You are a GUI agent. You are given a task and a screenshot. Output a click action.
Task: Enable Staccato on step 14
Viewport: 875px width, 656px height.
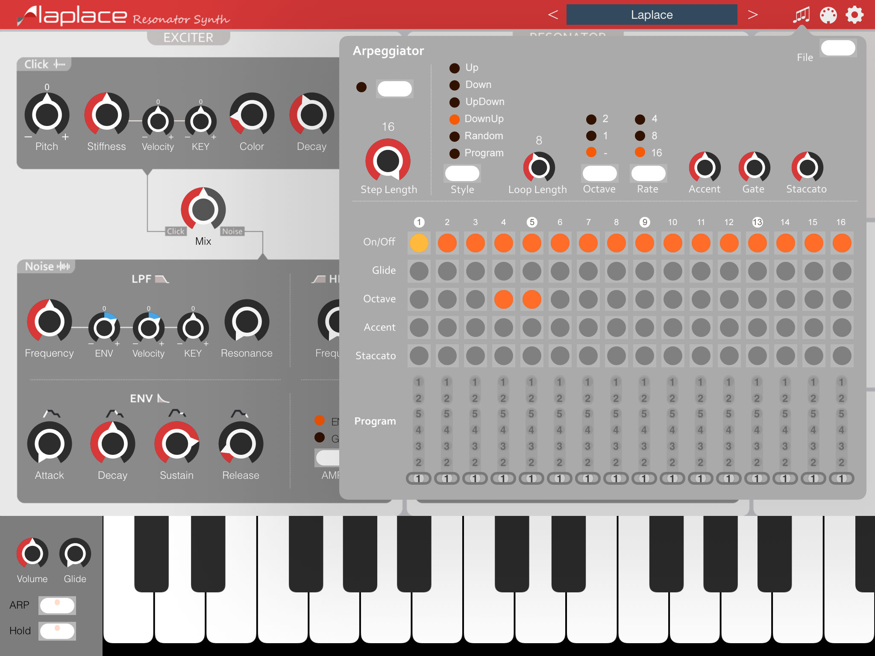tap(785, 356)
